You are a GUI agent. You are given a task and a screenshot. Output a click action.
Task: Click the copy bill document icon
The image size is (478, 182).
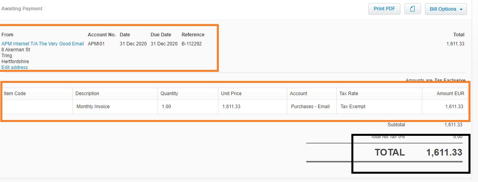(x=413, y=9)
